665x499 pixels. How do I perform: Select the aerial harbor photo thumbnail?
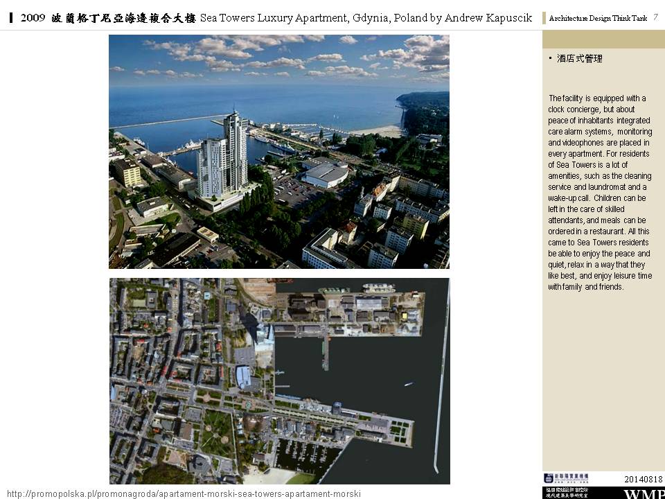[278, 151]
